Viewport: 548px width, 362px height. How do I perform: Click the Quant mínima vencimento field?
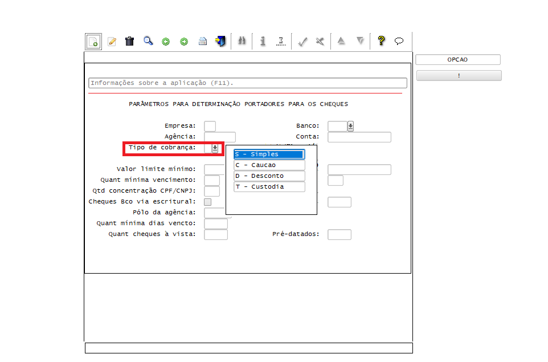[x=212, y=181]
